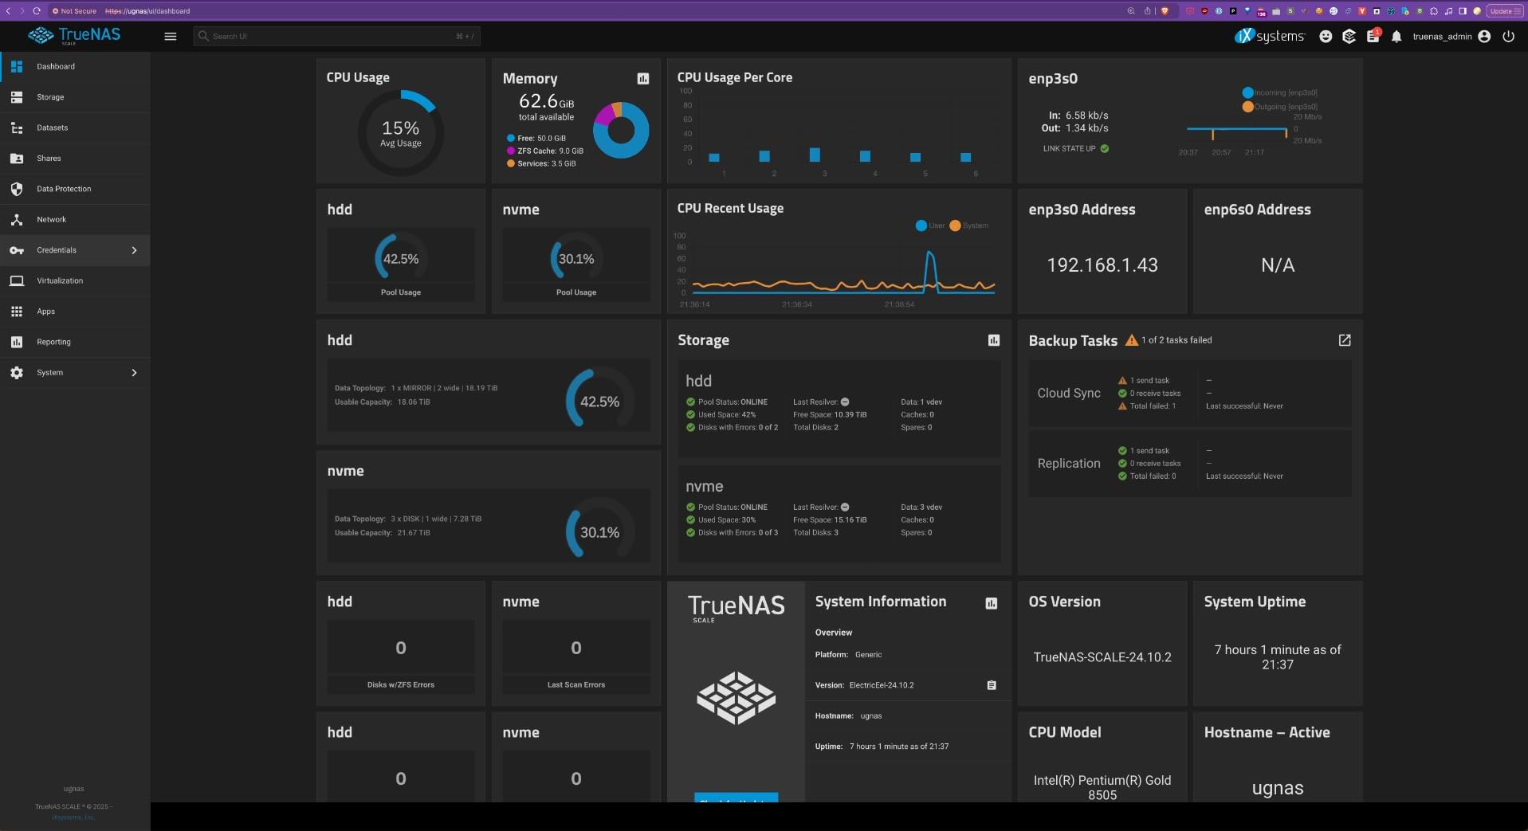Viewport: 1528px width, 831px height.
Task: Click the Apps grid icon
Action: point(17,312)
